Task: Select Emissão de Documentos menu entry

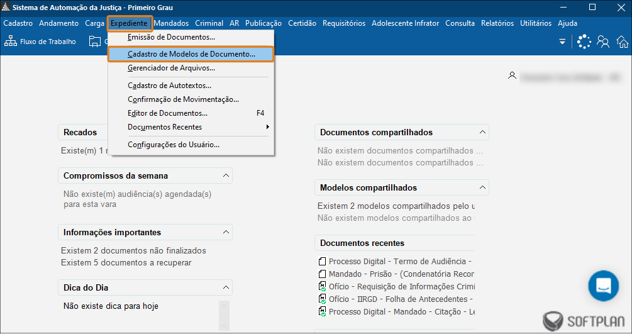Action: point(191,37)
